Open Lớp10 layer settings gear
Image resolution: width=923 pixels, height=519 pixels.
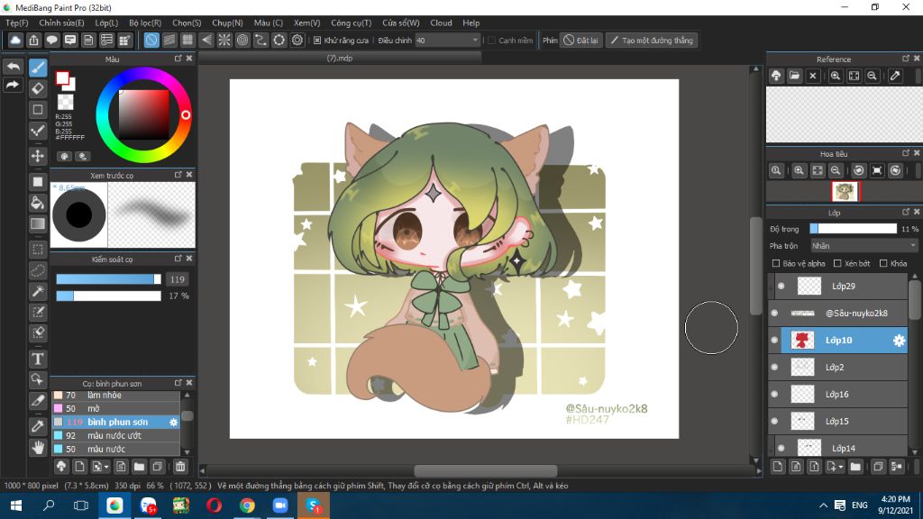[x=899, y=340]
